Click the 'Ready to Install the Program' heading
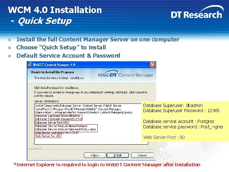This screenshot has width=229, height=172. (x=52, y=72)
